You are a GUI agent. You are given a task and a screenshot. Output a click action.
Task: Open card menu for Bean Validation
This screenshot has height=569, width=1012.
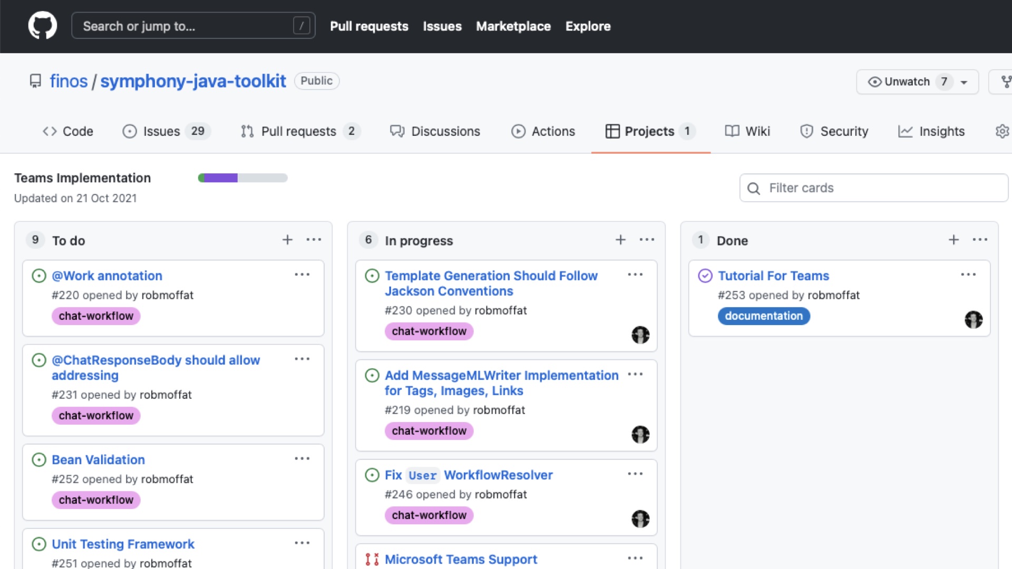click(302, 458)
